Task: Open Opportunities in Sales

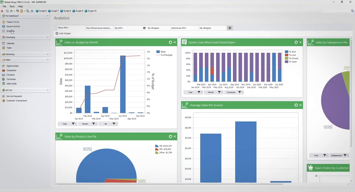Action: click(12, 66)
